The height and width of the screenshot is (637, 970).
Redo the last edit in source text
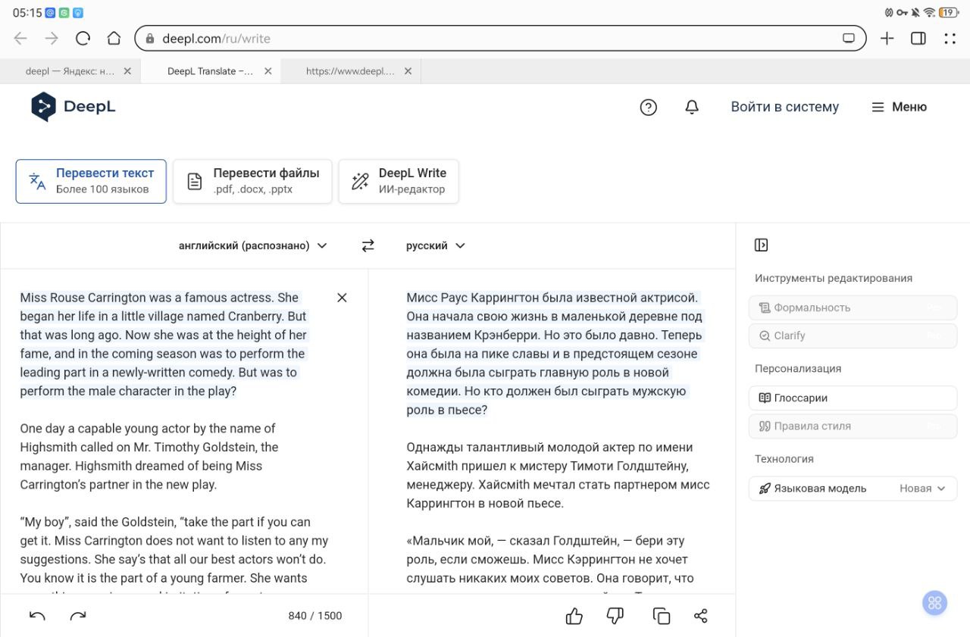click(x=78, y=616)
